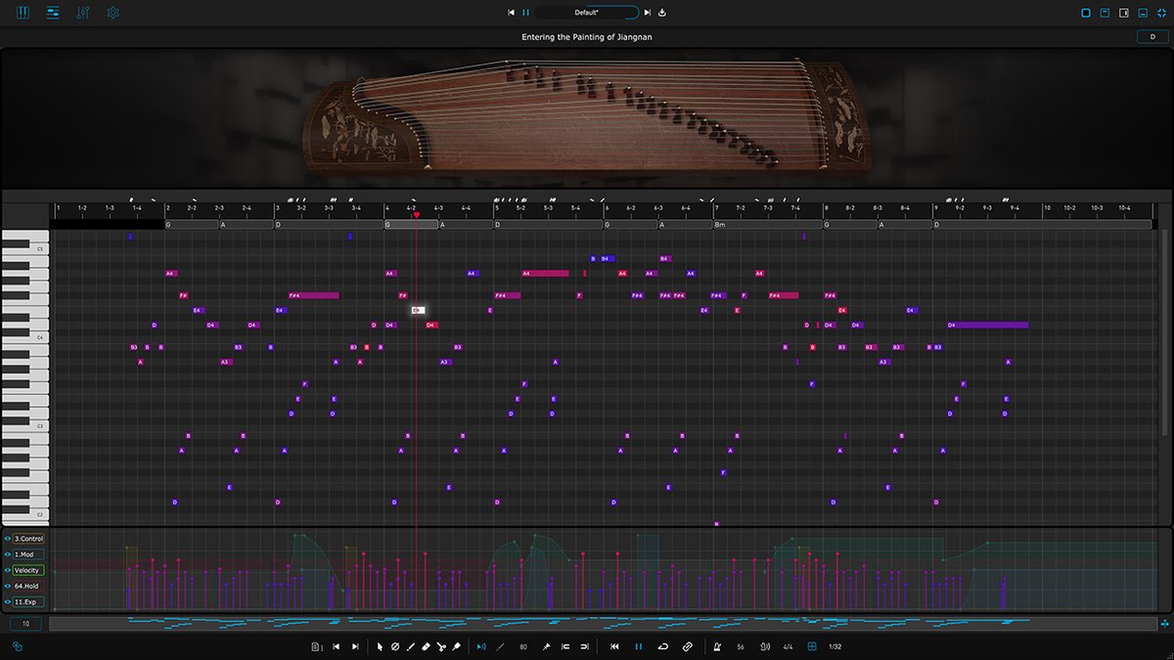Hide the 11.Exp lane eye icon

(x=8, y=601)
